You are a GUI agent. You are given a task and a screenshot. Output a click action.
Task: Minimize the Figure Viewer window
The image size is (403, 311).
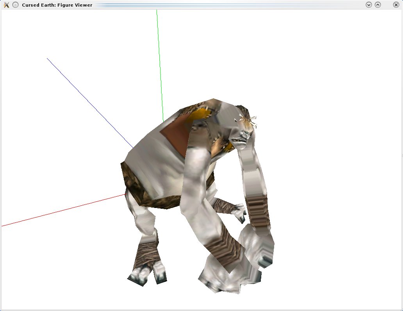coord(368,5)
